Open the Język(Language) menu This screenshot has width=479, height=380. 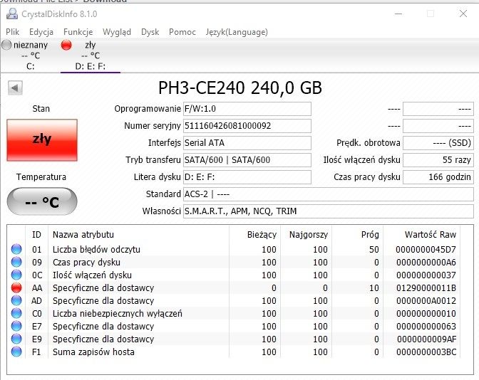(x=237, y=32)
